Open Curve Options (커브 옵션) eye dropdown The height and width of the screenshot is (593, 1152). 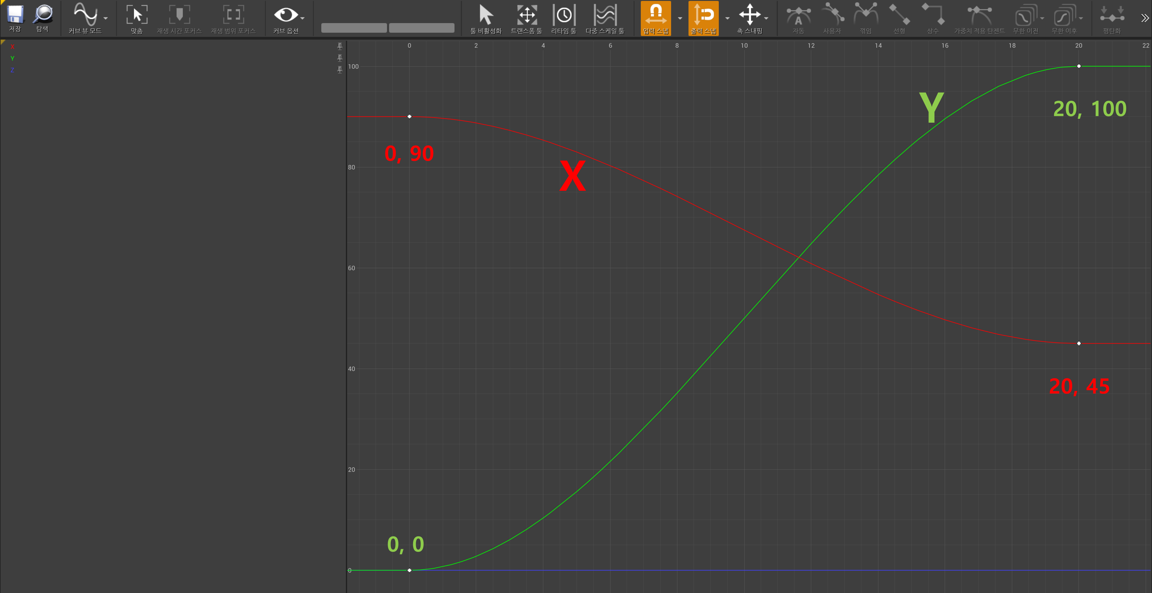pos(303,18)
